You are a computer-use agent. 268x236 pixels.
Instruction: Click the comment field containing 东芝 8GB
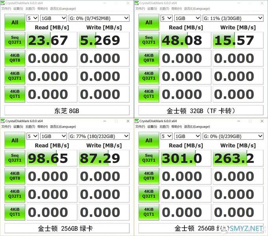tap(67, 111)
